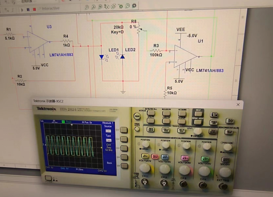Click softkey beside Source CH1

pos(124,130)
